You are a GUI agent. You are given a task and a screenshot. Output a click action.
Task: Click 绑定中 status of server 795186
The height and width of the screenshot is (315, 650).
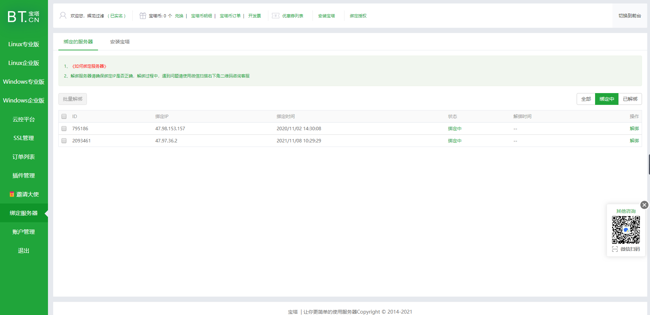(455, 129)
